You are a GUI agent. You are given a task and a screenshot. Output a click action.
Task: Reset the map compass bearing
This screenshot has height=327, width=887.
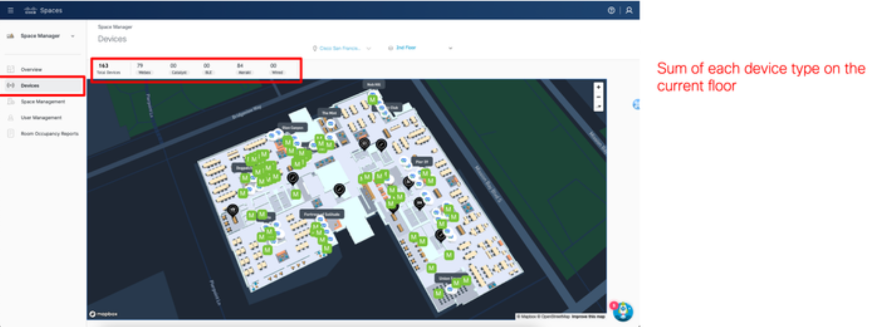coord(598,106)
